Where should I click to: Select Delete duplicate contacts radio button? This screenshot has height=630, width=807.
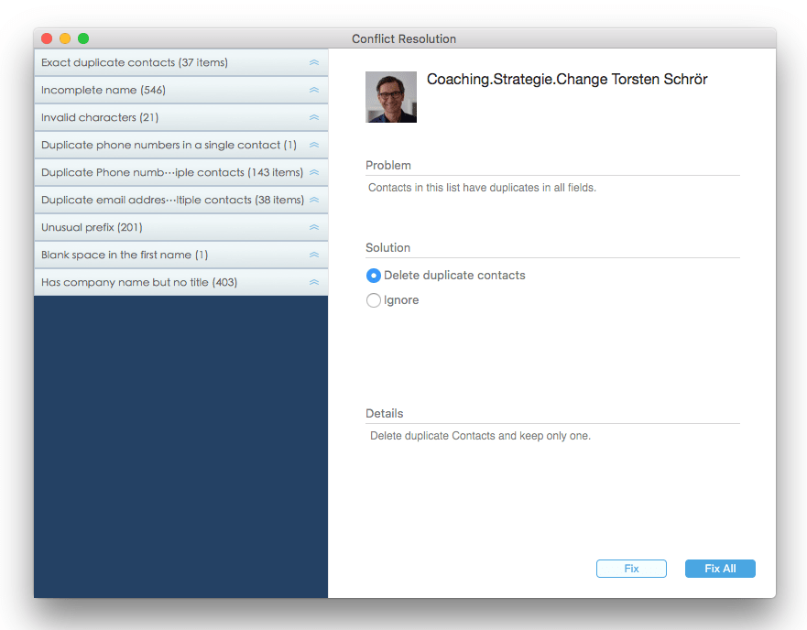pyautogui.click(x=374, y=276)
